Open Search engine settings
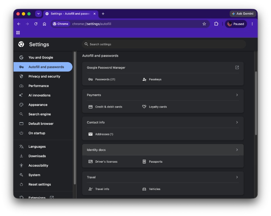Viewport: 271px width, 216px height. click(43, 114)
